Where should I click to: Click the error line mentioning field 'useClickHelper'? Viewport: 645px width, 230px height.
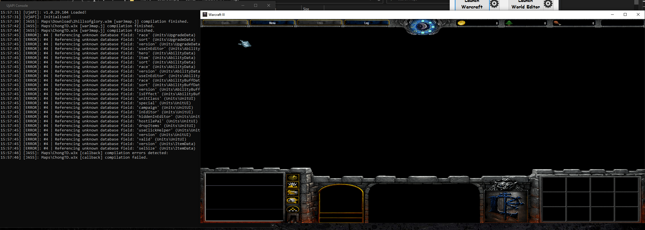[100, 130]
